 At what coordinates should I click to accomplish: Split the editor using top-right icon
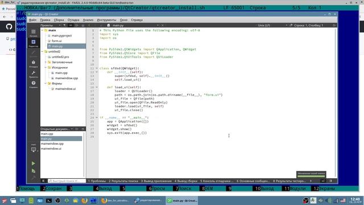(334, 25)
